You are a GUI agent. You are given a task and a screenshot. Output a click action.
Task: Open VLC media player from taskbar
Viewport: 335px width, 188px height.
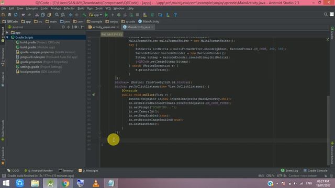tap(96, 183)
